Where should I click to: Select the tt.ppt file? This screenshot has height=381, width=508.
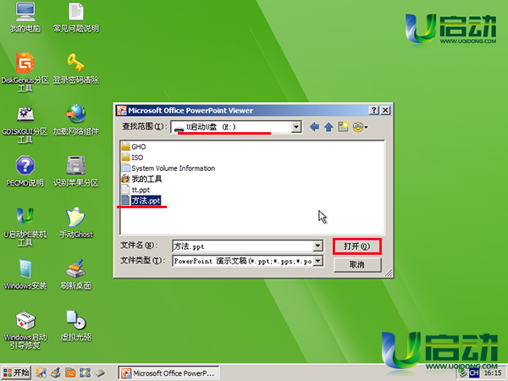coord(135,190)
